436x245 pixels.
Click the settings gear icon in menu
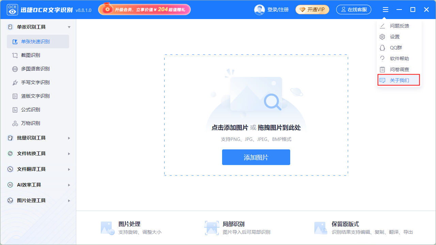click(x=383, y=37)
